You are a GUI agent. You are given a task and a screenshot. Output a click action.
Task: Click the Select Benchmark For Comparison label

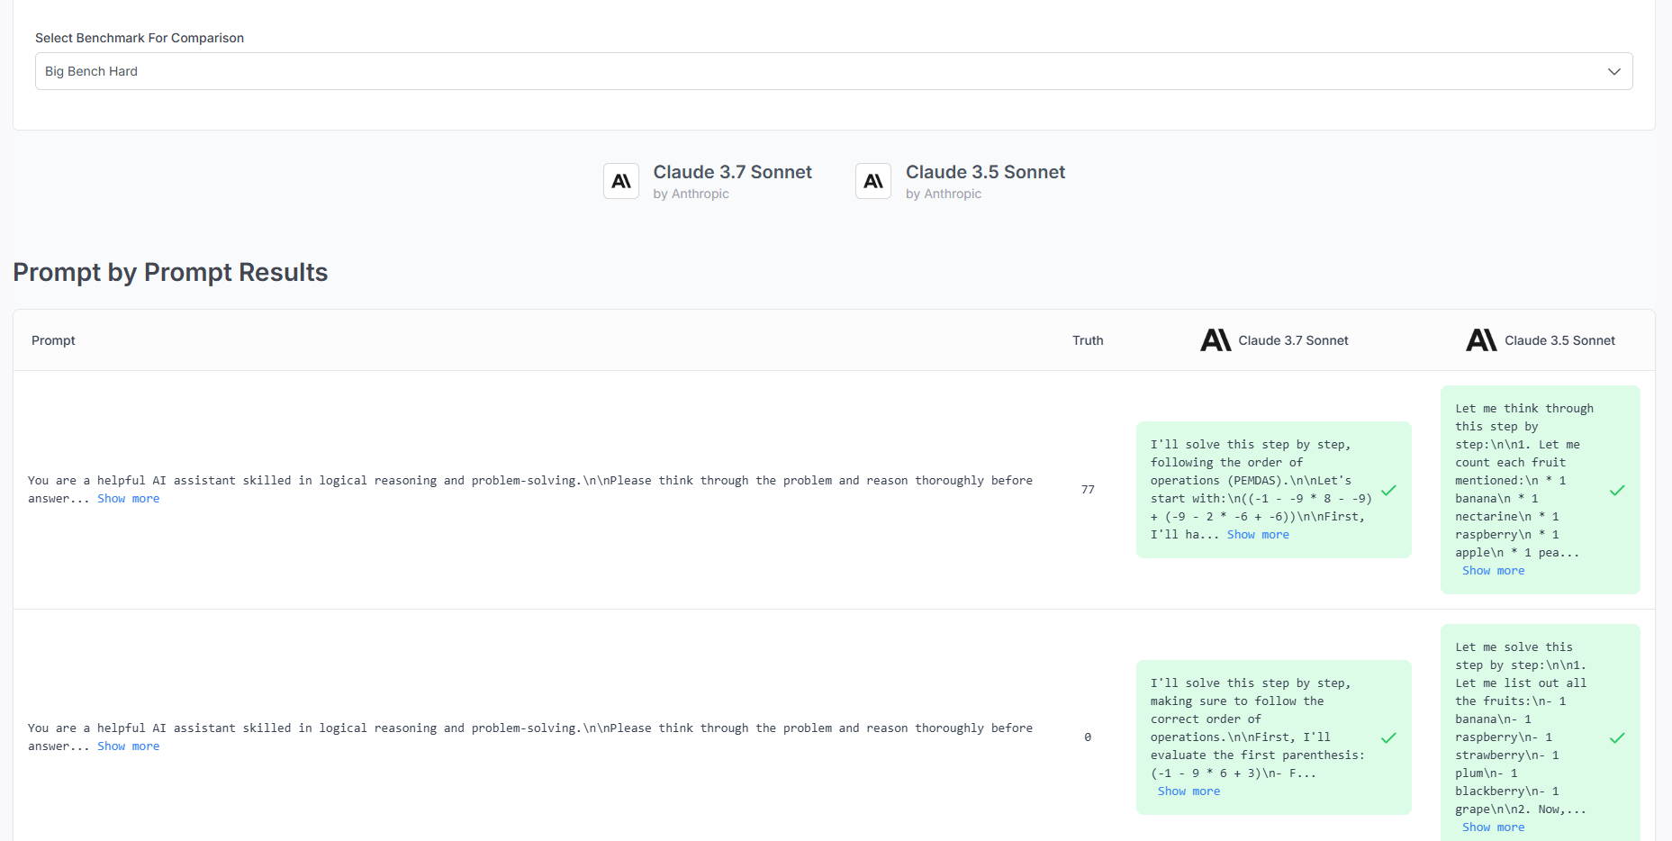click(x=140, y=38)
